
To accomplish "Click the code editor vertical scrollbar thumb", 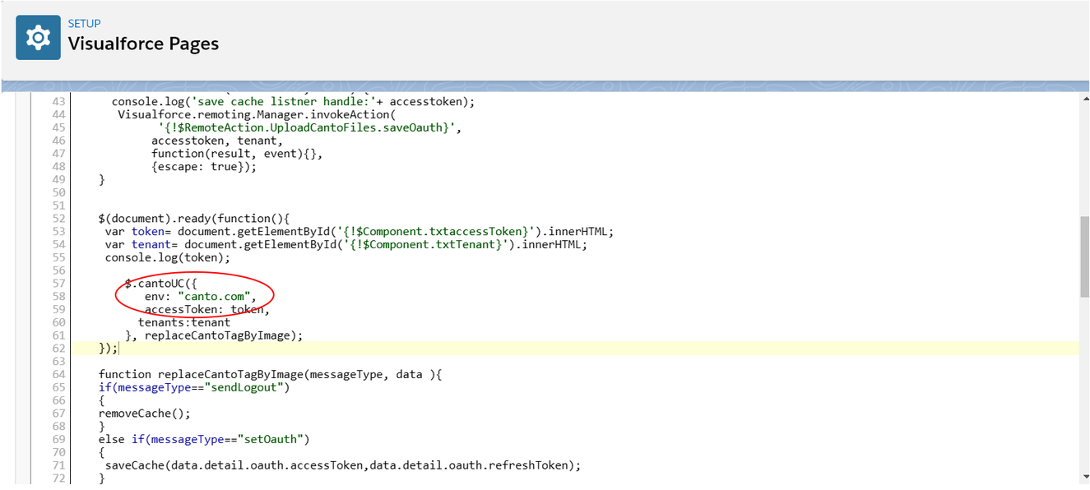I will point(1084,257).
